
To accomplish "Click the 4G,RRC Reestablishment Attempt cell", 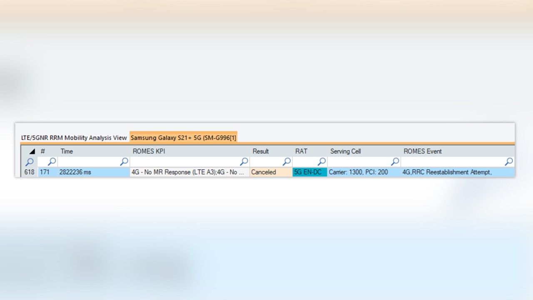I will click(458, 172).
